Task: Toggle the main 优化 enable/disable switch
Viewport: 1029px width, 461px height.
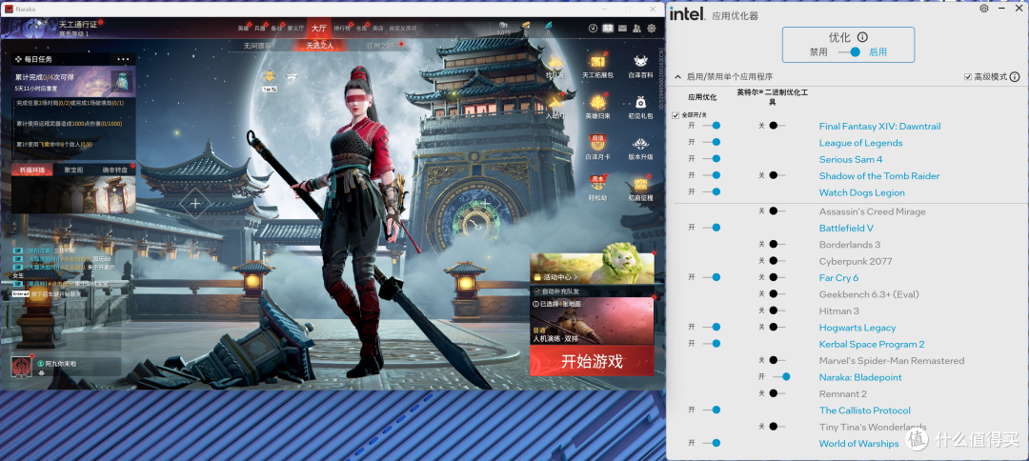Action: tap(849, 51)
